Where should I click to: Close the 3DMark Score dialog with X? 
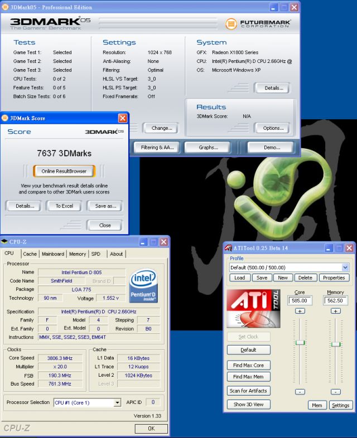click(123, 119)
